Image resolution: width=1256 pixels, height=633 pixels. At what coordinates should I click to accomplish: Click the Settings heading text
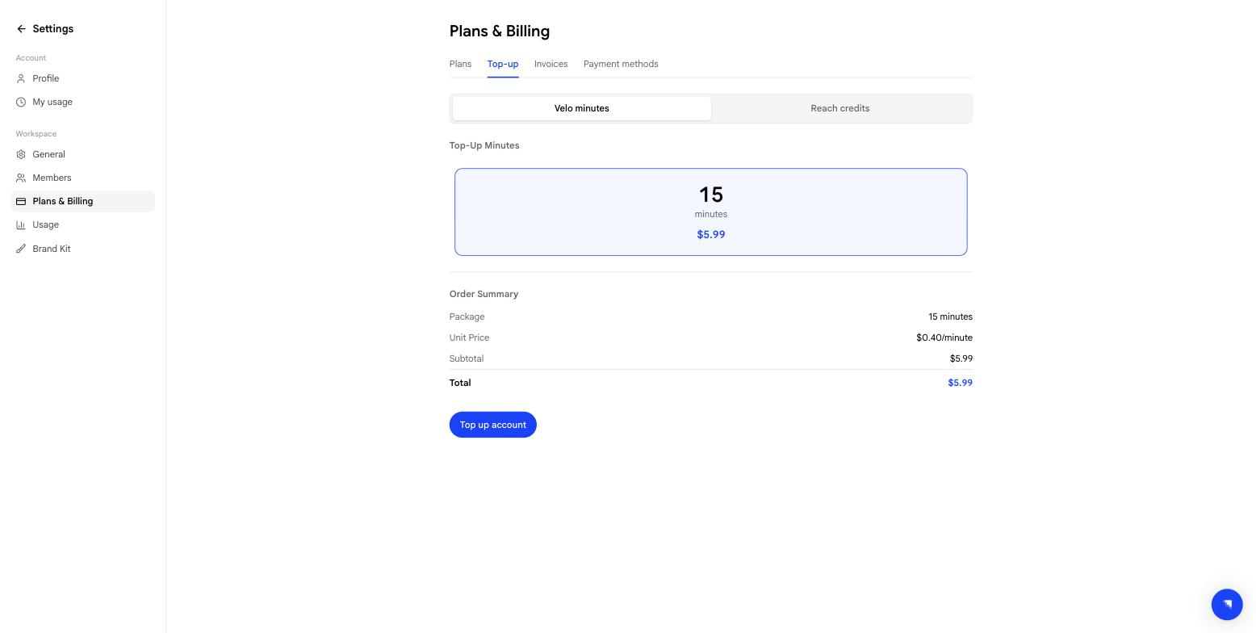pyautogui.click(x=53, y=29)
